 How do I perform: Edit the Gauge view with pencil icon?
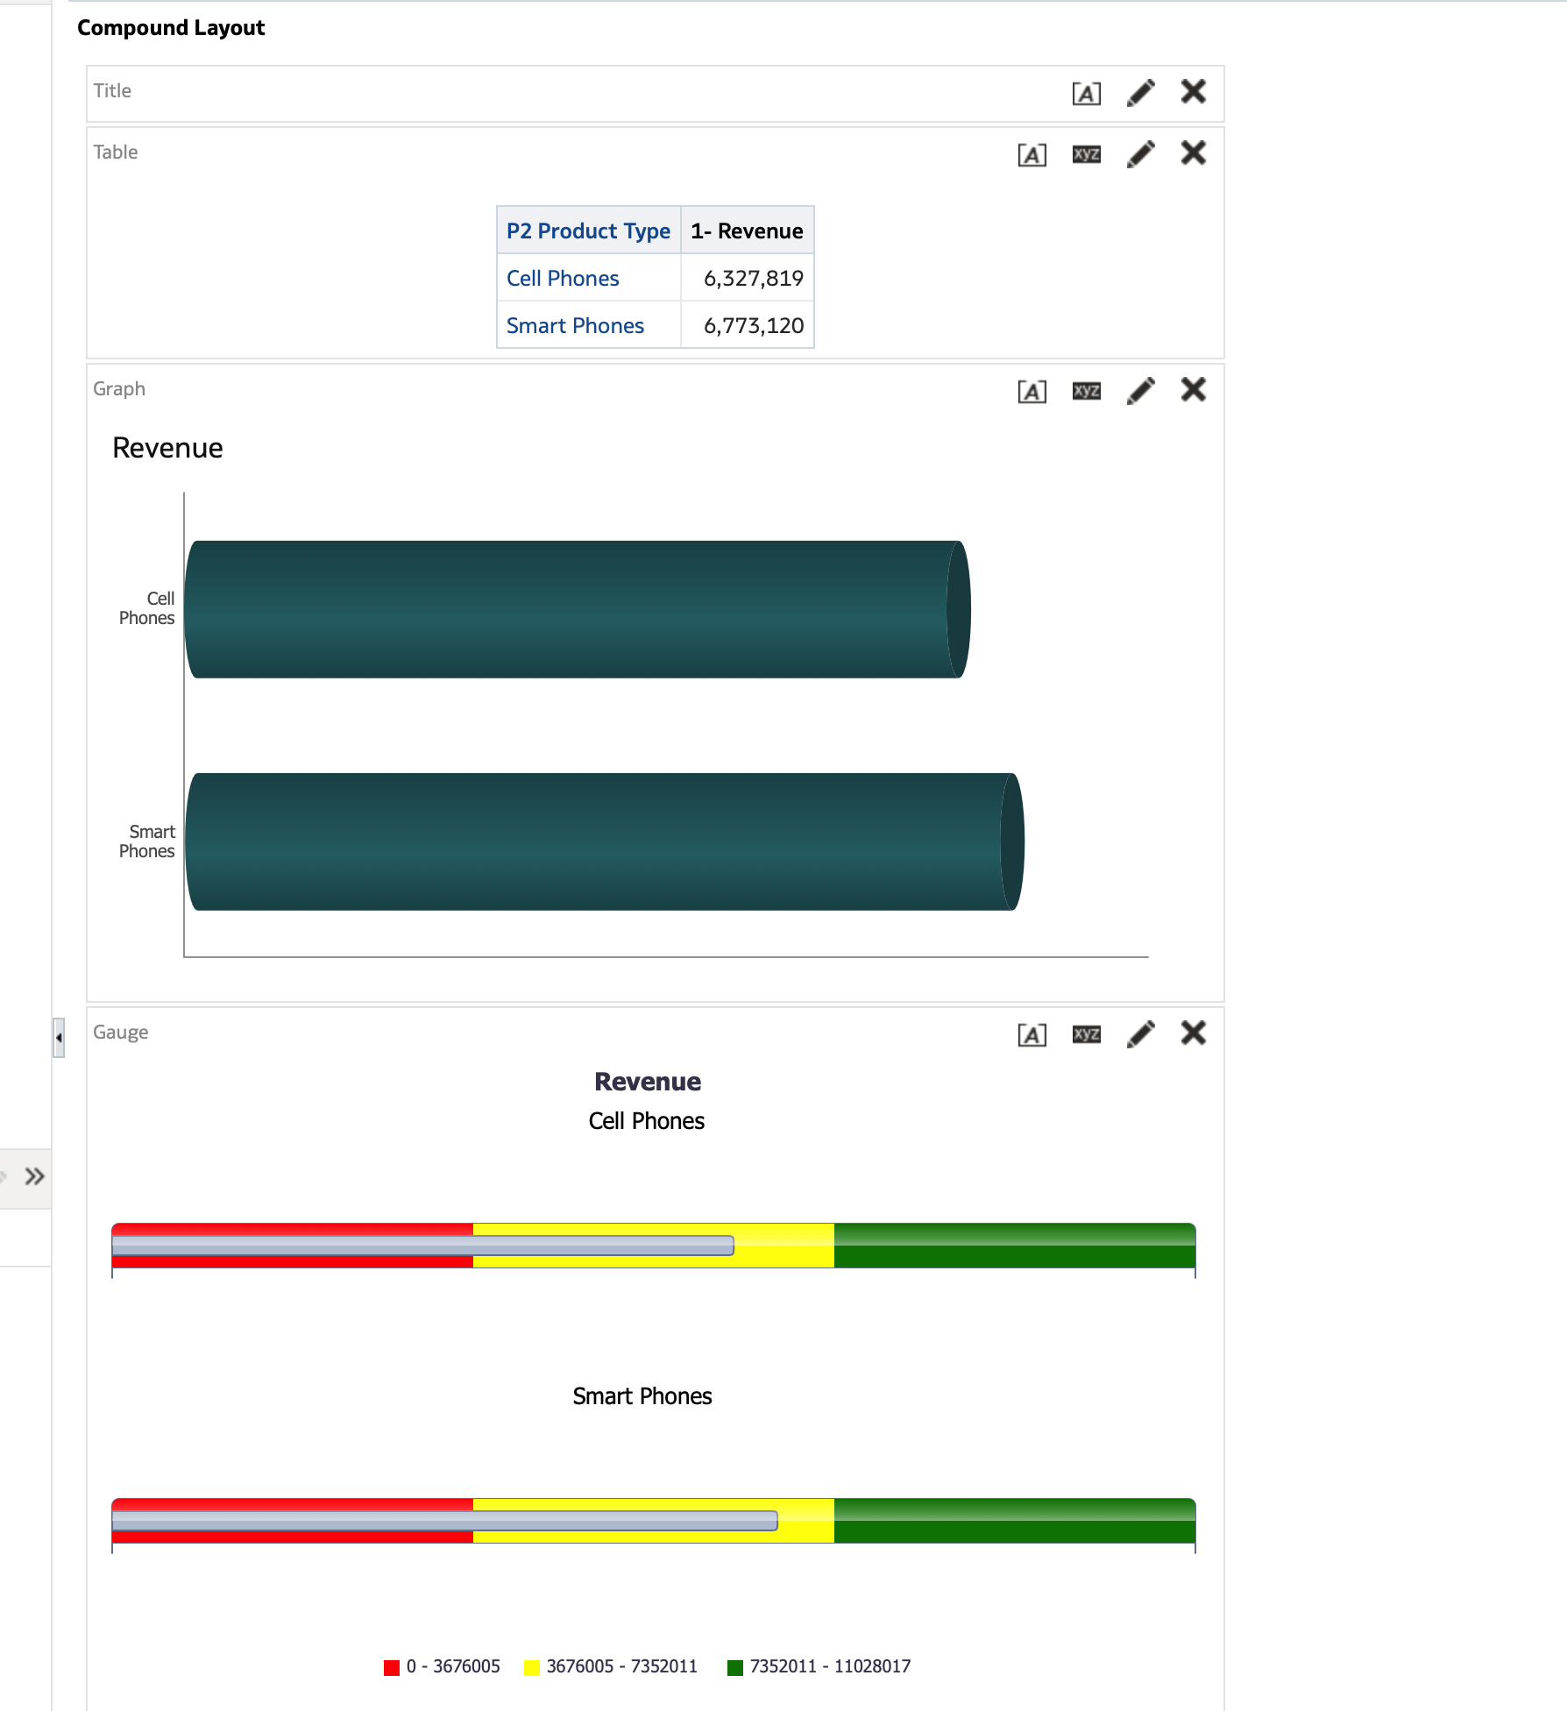[1140, 1034]
